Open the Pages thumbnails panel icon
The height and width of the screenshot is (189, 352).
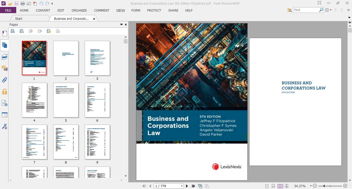pos(4,46)
